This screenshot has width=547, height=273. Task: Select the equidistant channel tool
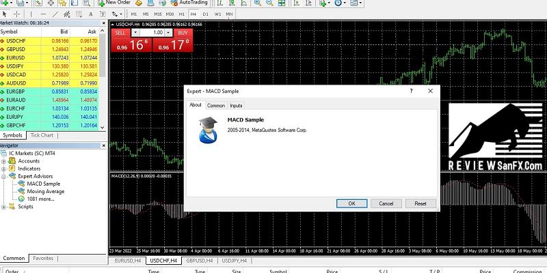(67, 14)
